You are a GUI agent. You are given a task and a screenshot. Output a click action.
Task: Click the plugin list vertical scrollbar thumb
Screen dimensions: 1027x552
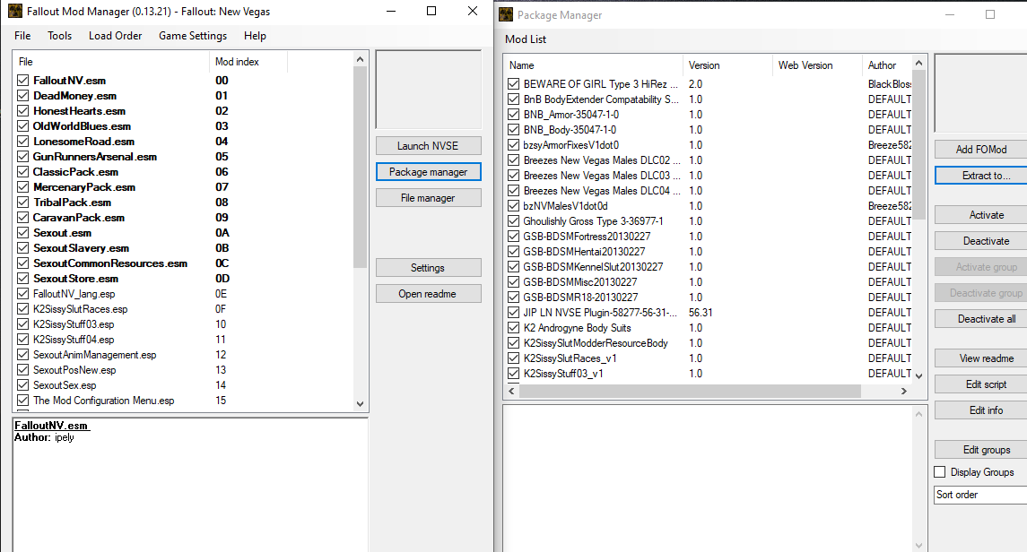pyautogui.click(x=360, y=167)
